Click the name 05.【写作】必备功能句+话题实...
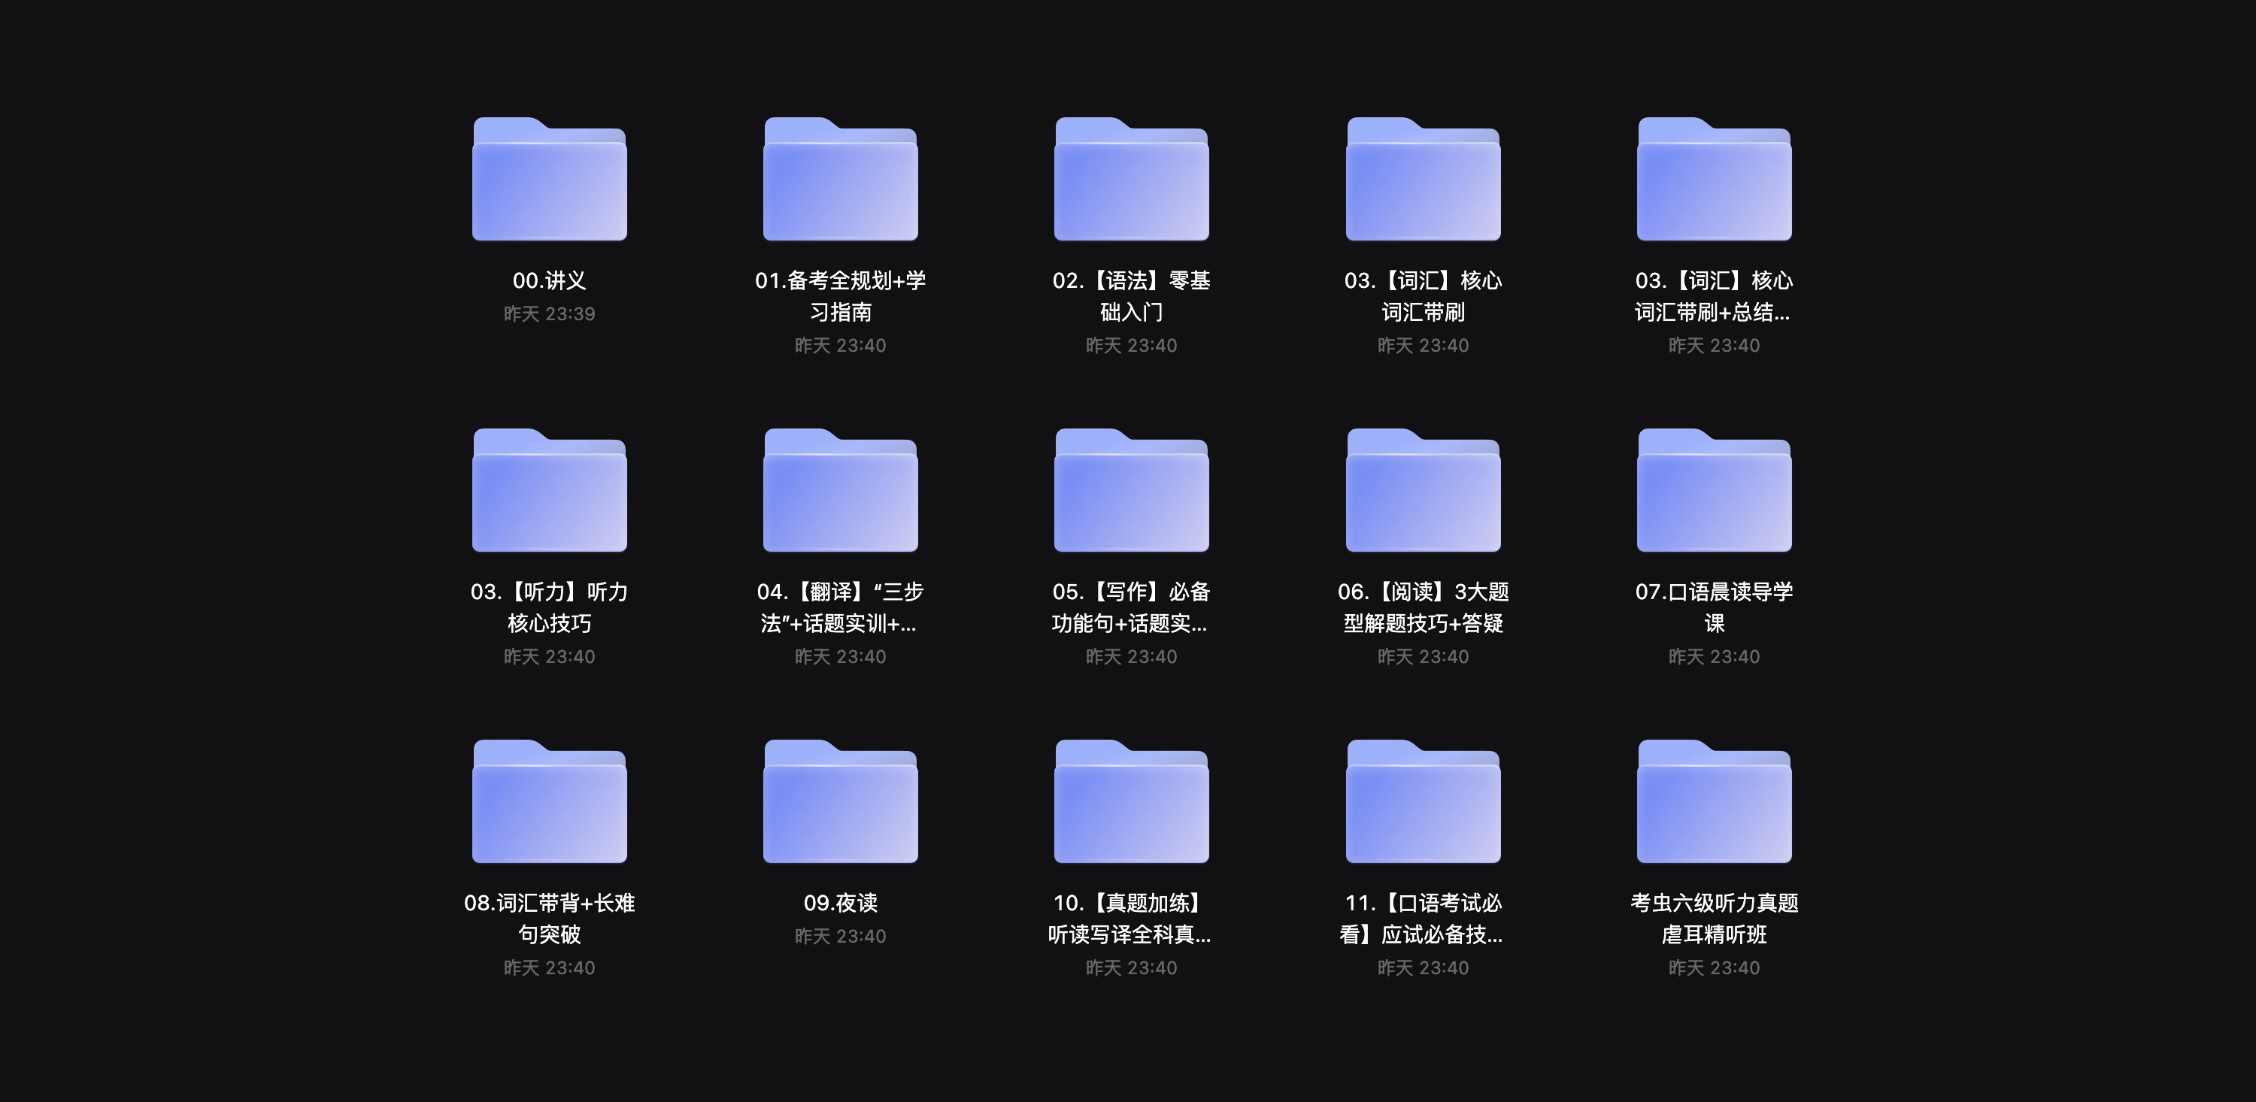 (x=1132, y=607)
